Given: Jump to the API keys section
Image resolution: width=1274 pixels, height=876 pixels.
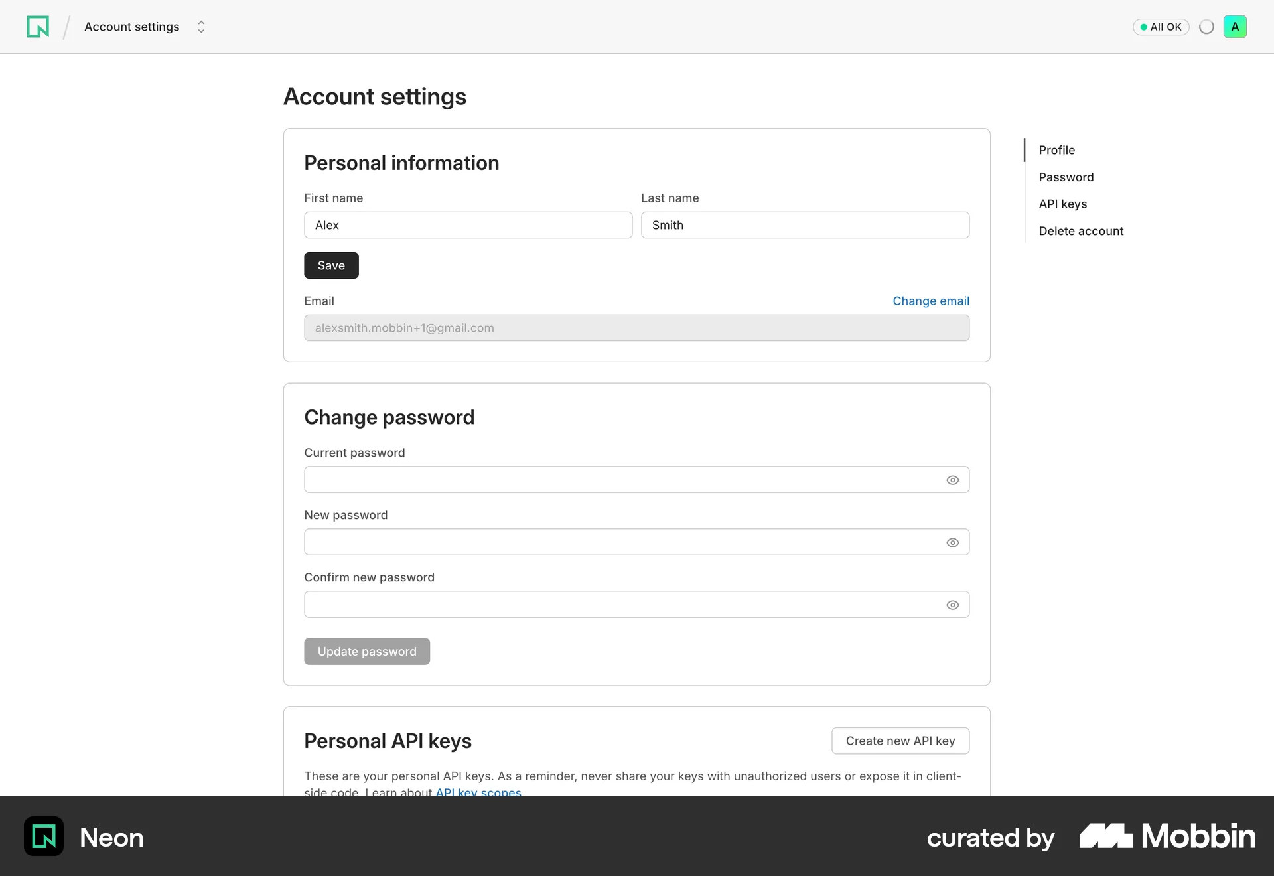Looking at the screenshot, I should [1062, 204].
